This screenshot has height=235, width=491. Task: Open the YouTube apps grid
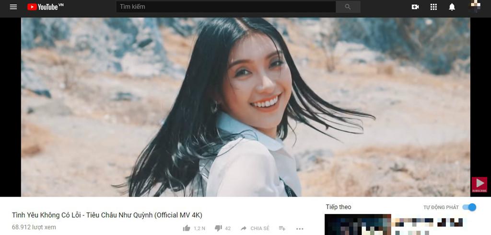coord(433,7)
